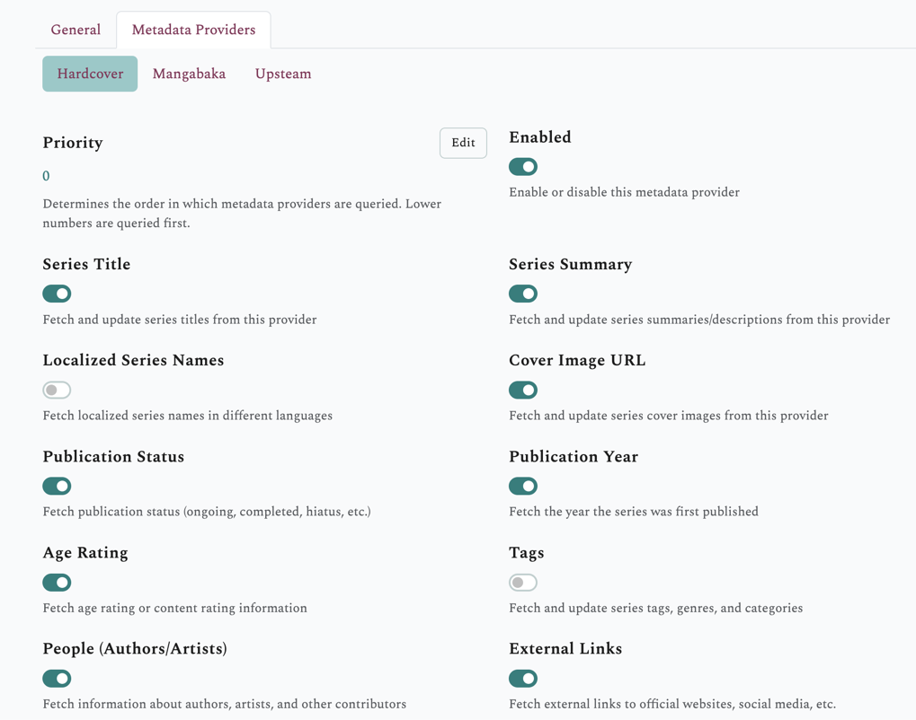Enable Localized Series Names
Image resolution: width=916 pixels, height=720 pixels.
(x=57, y=390)
